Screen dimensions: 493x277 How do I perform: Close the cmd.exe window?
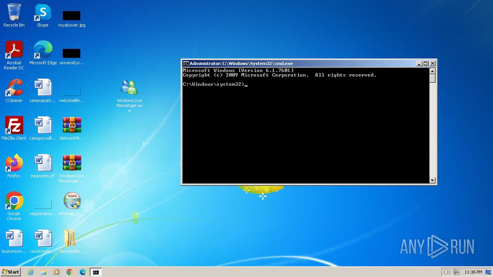coord(433,63)
